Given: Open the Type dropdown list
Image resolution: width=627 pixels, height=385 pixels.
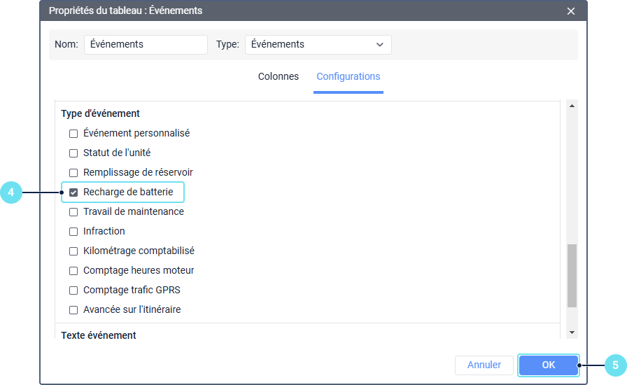Looking at the screenshot, I should (318, 45).
